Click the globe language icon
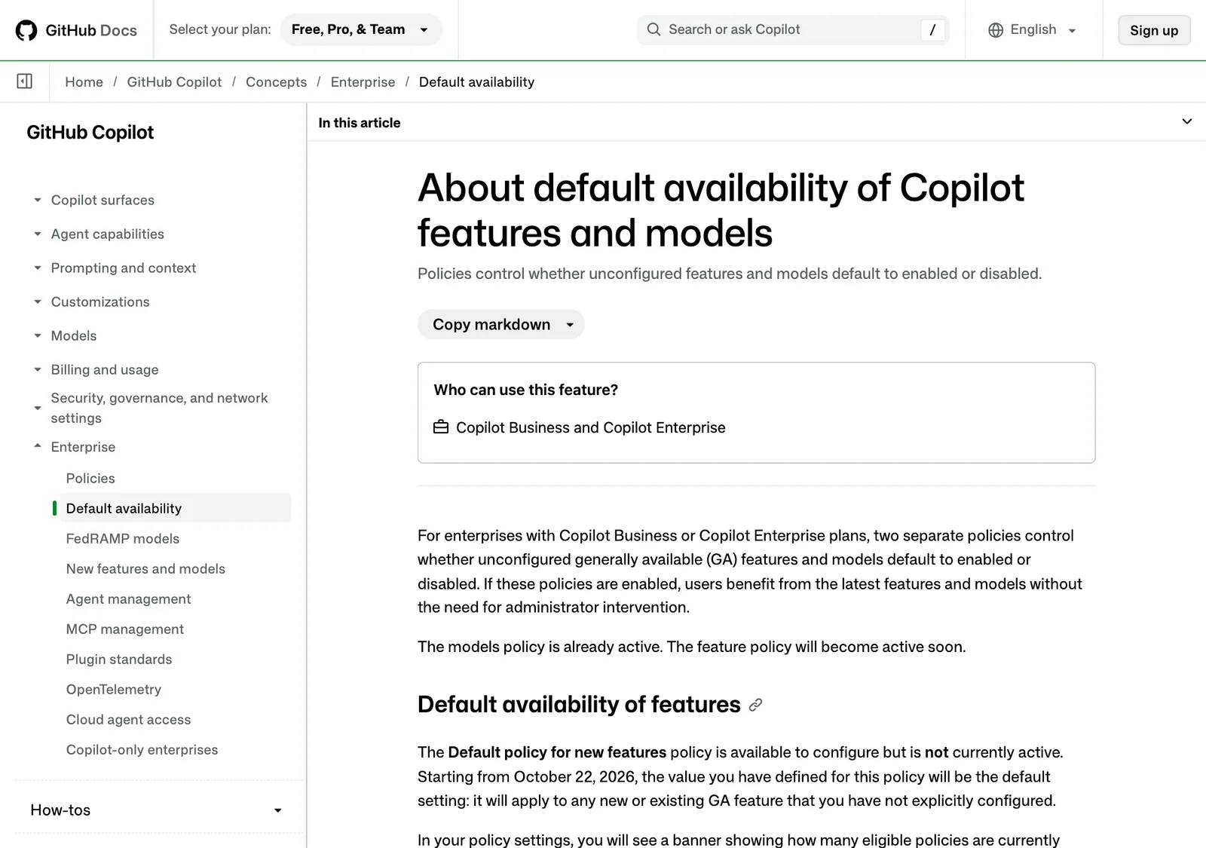 tap(996, 30)
